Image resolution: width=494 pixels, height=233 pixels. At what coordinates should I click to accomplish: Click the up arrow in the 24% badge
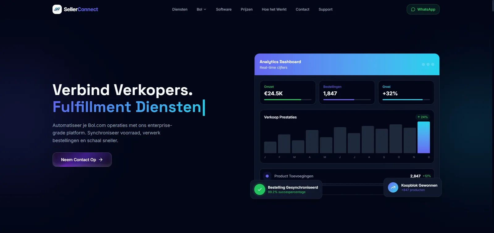click(x=419, y=117)
